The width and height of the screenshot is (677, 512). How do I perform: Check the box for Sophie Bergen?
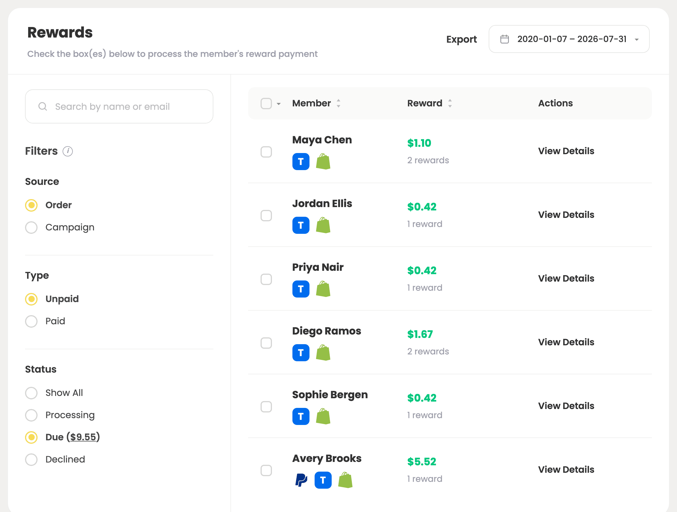tap(266, 406)
